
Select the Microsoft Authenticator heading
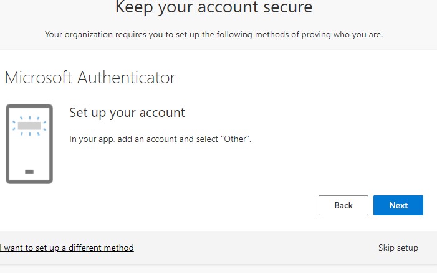coord(90,77)
